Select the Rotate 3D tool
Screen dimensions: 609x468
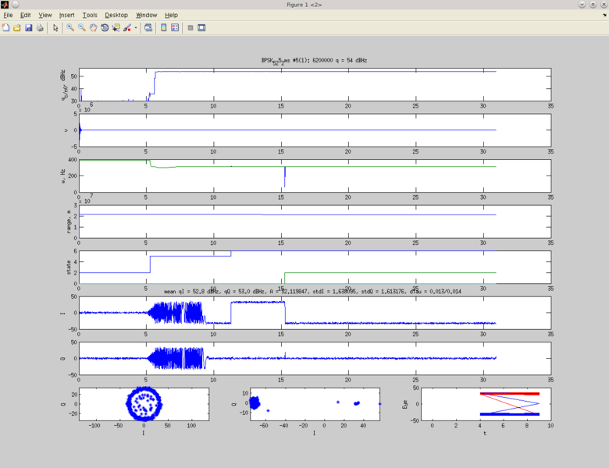105,28
